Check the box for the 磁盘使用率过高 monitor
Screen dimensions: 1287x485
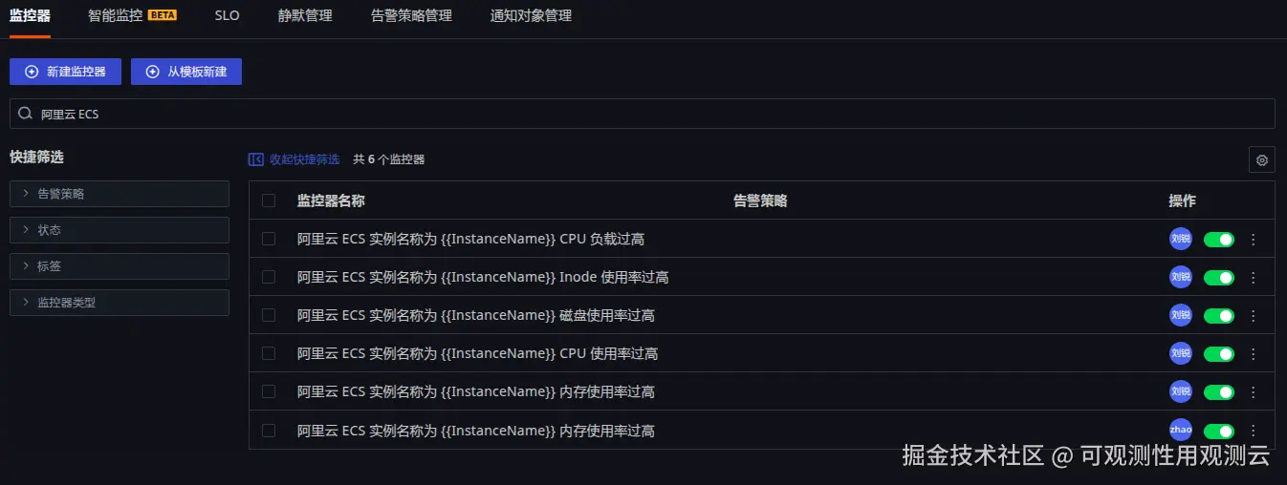tap(269, 315)
